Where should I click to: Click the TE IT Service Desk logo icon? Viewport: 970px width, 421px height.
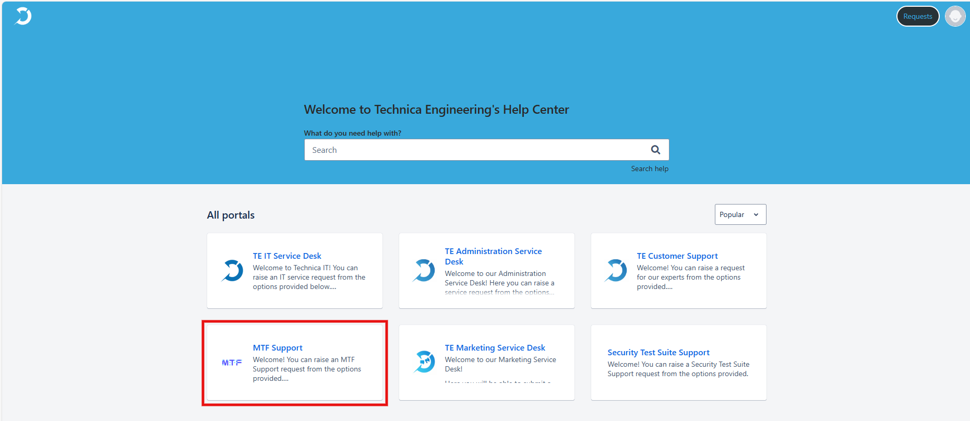[232, 271]
